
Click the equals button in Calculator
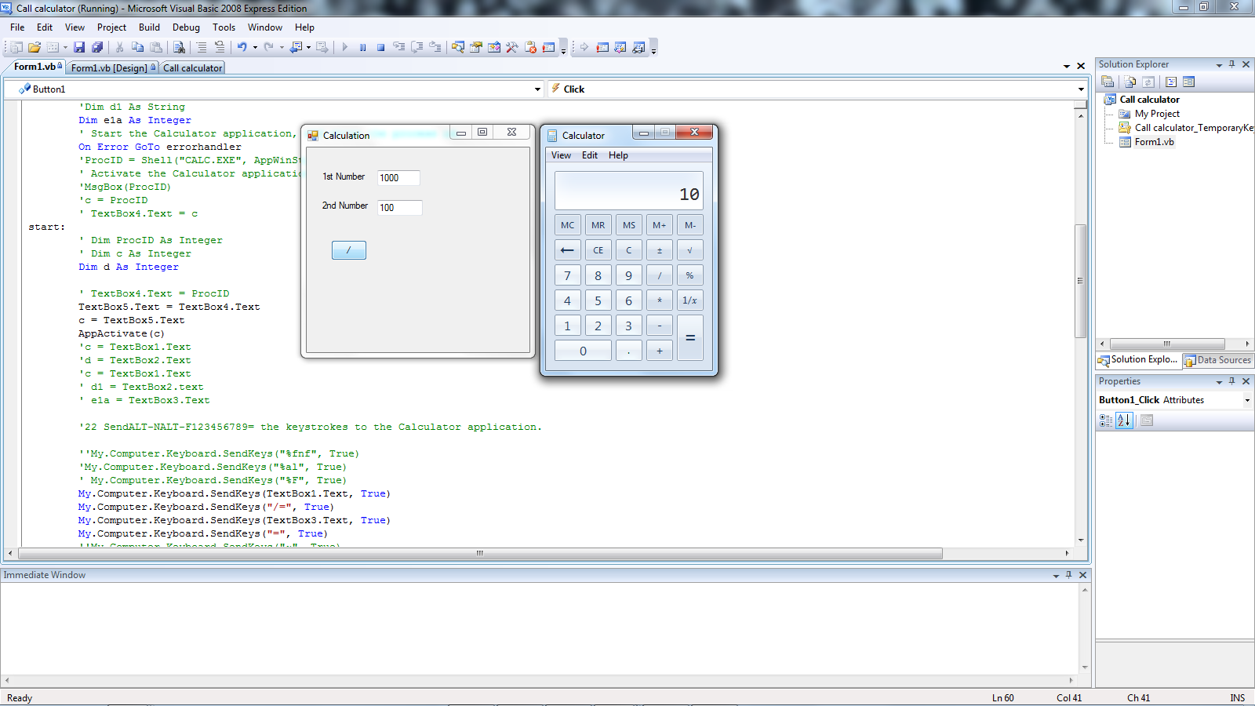pos(690,338)
